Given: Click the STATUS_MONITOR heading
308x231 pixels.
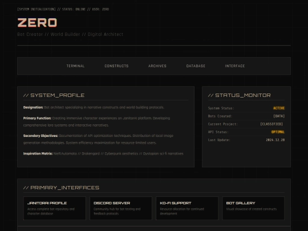Looking at the screenshot, I should point(239,95).
